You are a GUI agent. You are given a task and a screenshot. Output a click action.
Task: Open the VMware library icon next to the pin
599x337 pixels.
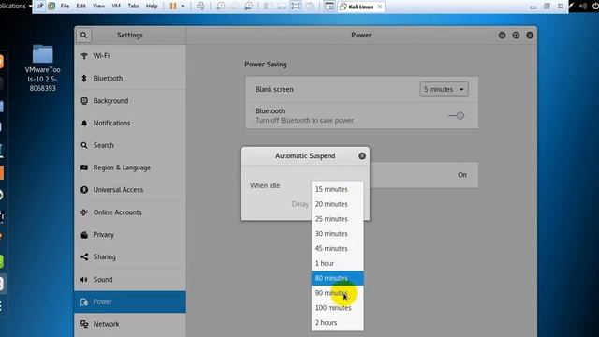pos(51,7)
